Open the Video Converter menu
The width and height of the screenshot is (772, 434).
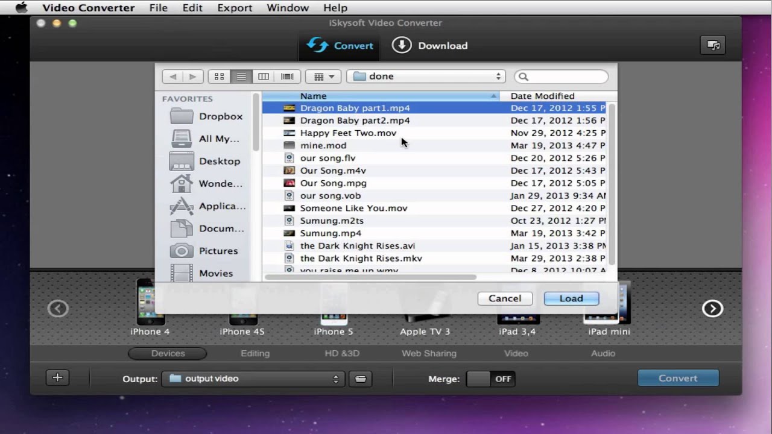[89, 8]
